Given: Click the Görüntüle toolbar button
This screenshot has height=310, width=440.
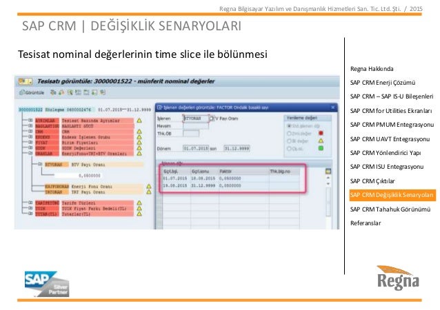Looking at the screenshot, I should coord(32,92).
